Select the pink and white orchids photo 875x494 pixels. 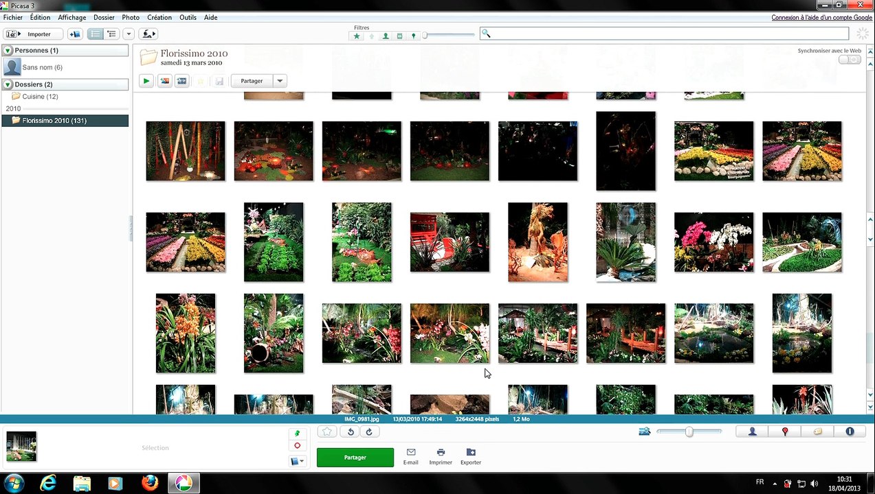(x=713, y=242)
